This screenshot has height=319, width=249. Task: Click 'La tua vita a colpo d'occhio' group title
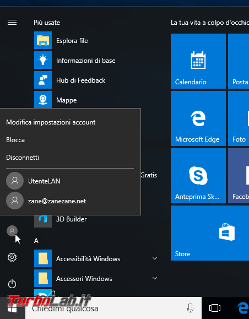point(210,23)
